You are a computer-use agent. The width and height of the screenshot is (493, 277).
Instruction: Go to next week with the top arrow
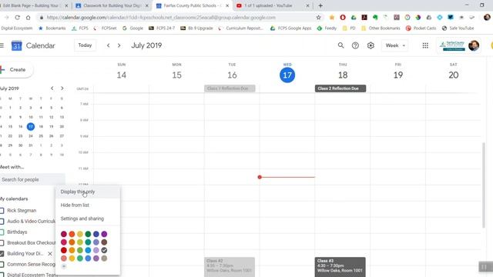tap(119, 45)
